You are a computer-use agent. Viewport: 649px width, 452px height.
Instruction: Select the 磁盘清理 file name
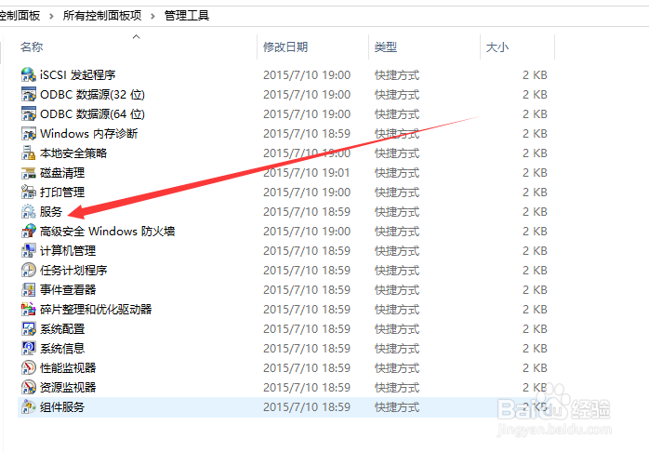(x=62, y=173)
